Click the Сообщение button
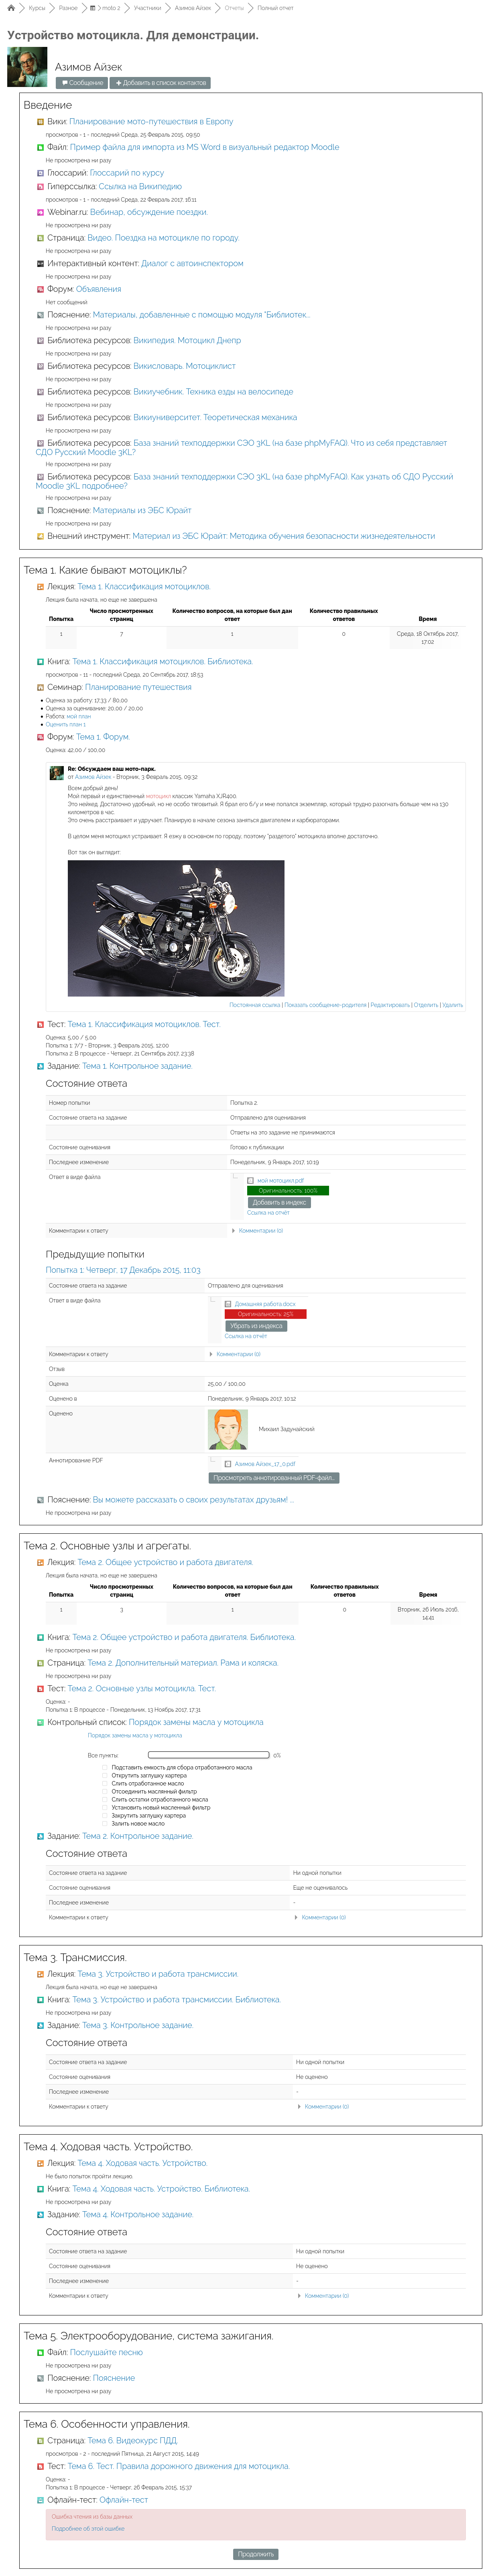 pyautogui.click(x=81, y=83)
